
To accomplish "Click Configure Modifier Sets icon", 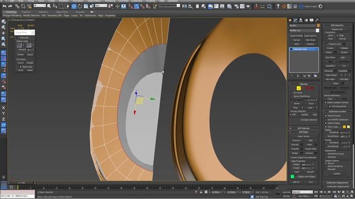I will [316, 76].
